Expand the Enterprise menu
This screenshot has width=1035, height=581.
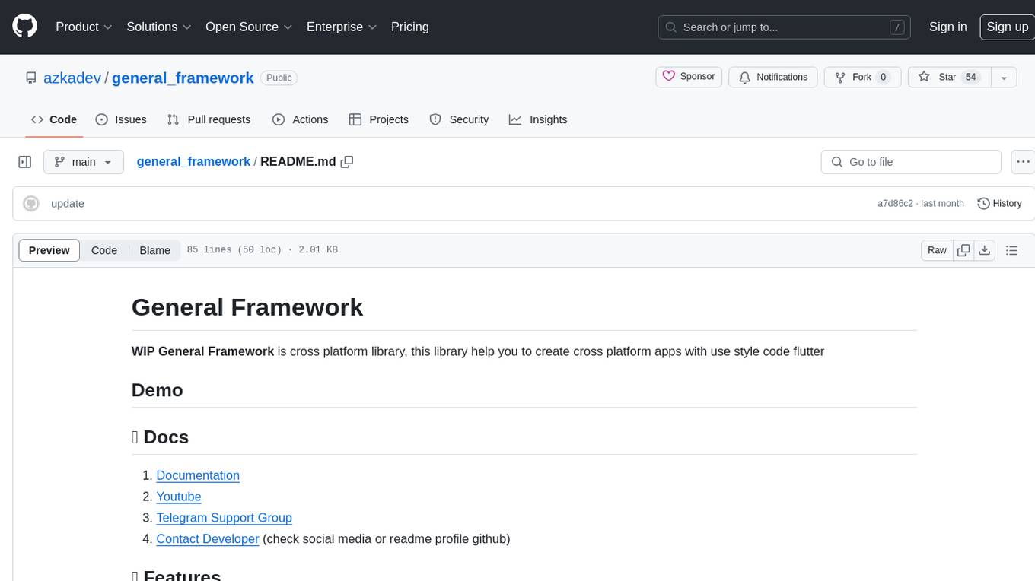pos(342,27)
